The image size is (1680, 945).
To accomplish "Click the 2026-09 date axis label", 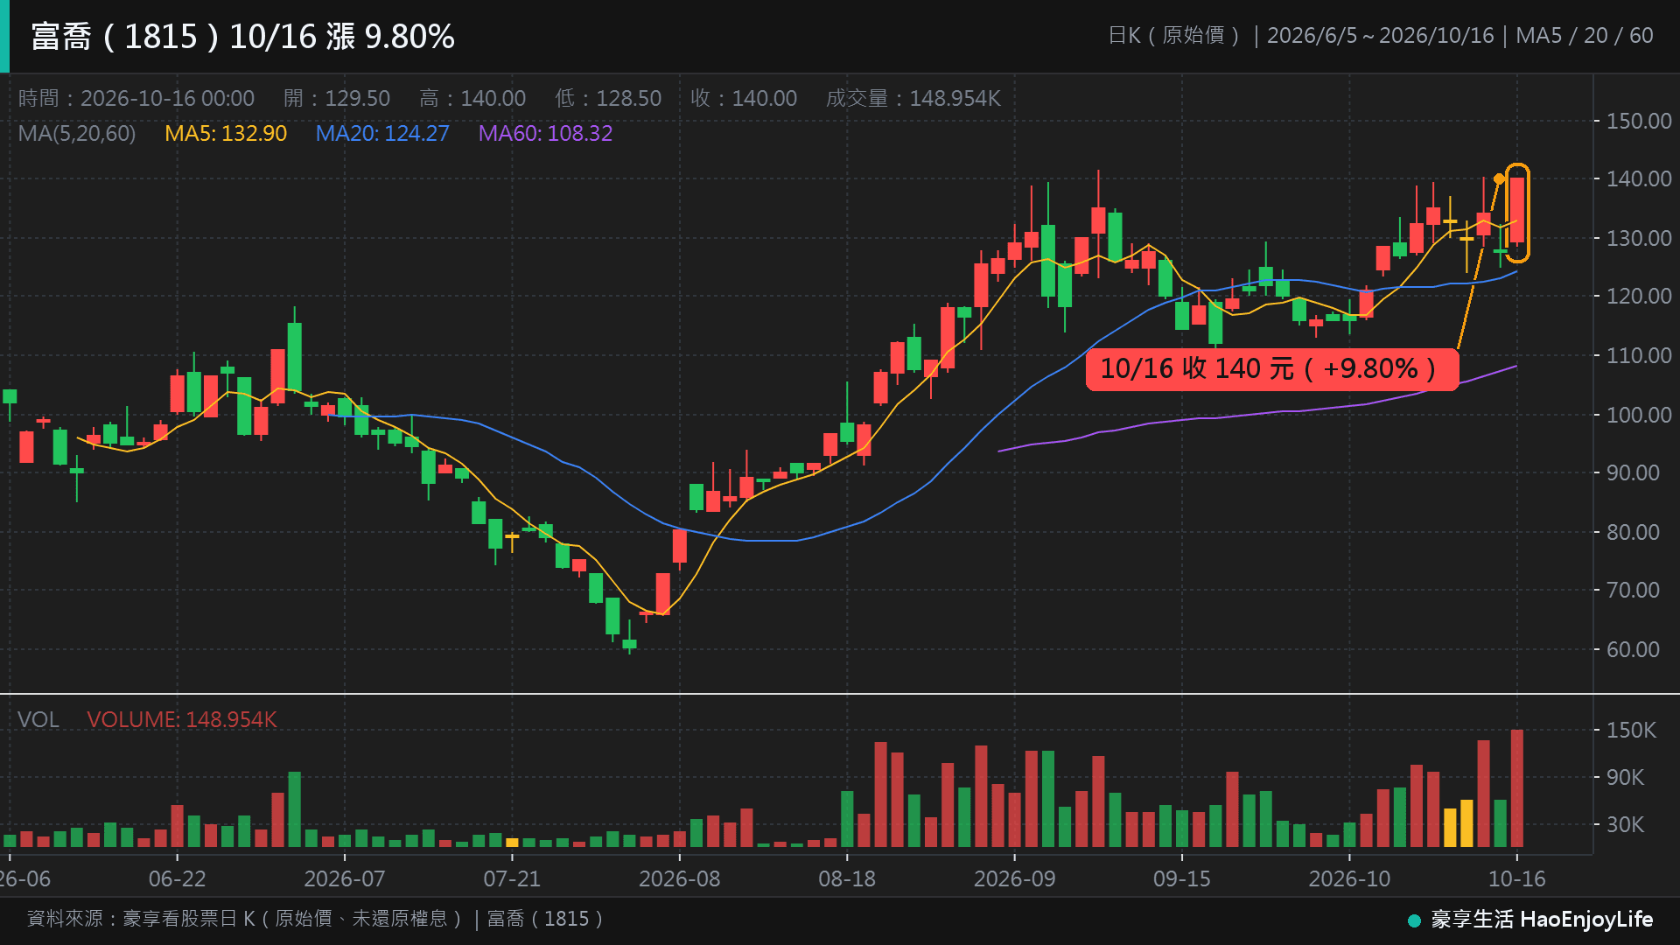I will pos(1015,879).
